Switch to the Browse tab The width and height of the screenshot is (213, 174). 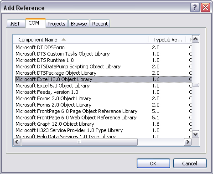[79, 24]
